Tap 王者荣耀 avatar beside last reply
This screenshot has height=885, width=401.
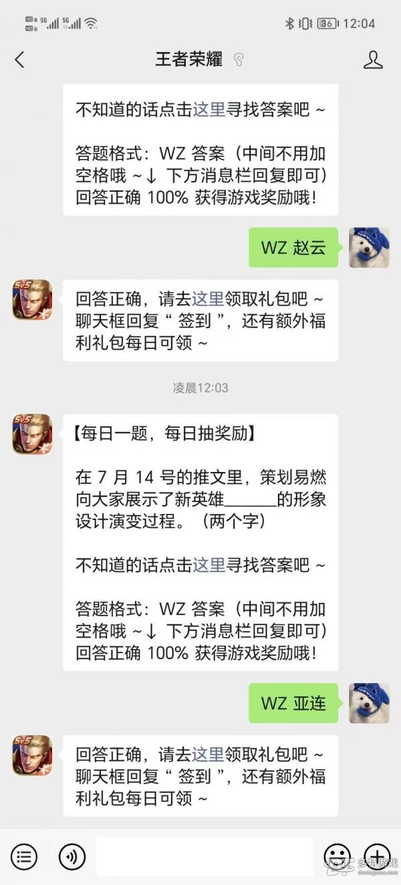click(x=31, y=755)
